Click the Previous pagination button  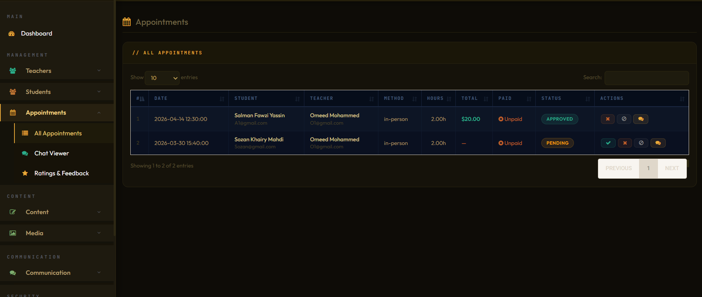(619, 169)
